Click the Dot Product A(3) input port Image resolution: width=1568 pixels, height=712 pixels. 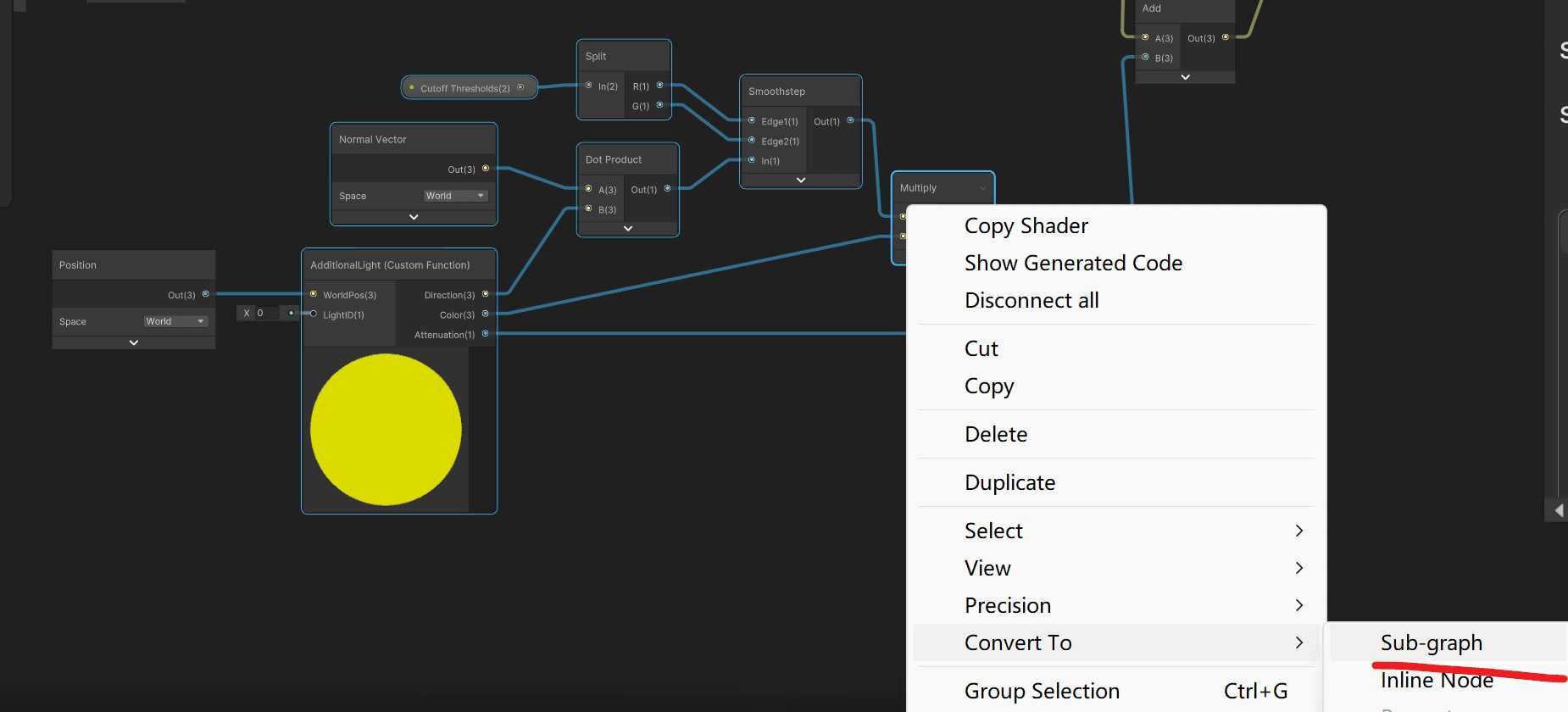[589, 189]
